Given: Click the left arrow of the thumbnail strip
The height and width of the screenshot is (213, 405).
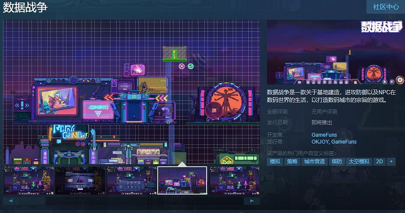Looking at the screenshot, I should pyautogui.click(x=11, y=201).
